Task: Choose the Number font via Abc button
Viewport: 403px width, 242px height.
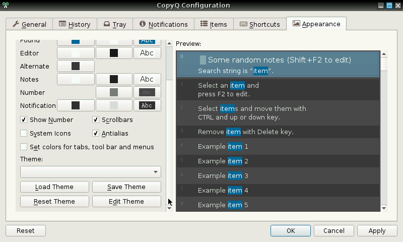Action: tap(147, 92)
